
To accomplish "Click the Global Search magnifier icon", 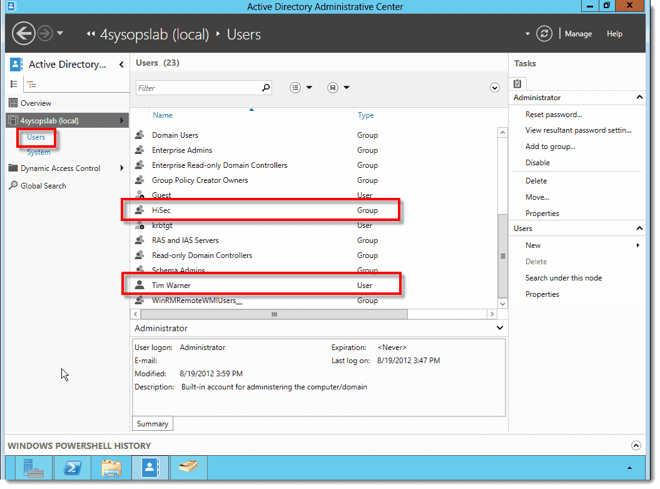I will (13, 185).
